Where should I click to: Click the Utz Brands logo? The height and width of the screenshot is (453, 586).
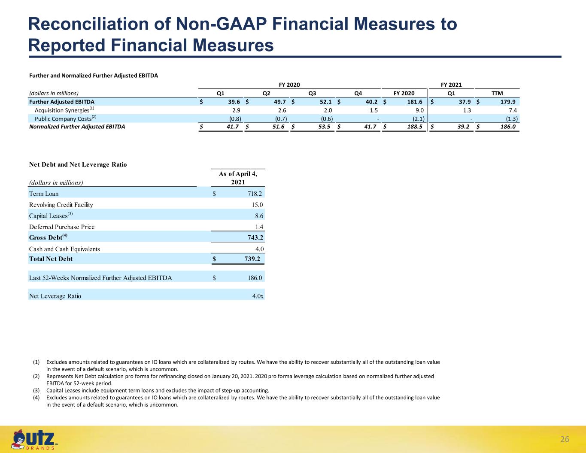click(35, 440)
